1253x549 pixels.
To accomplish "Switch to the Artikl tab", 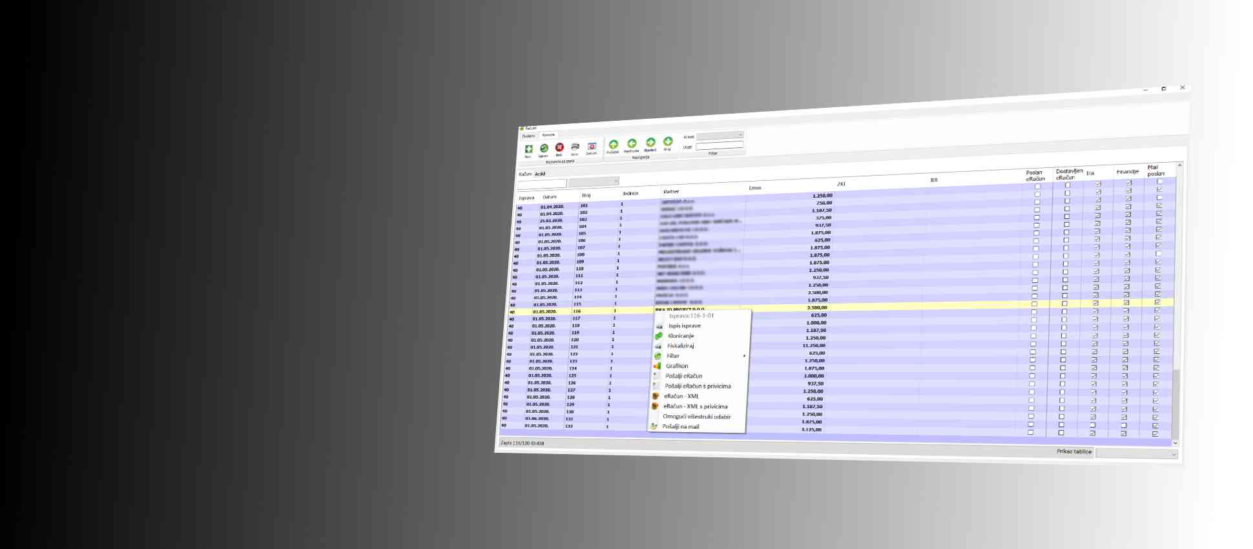I will click(540, 174).
